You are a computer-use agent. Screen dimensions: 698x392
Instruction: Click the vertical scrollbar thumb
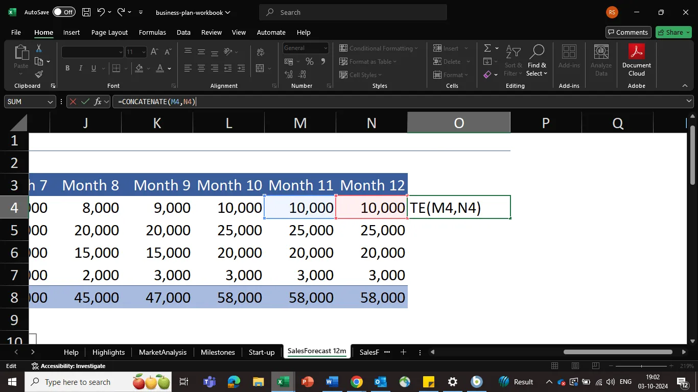point(693,155)
